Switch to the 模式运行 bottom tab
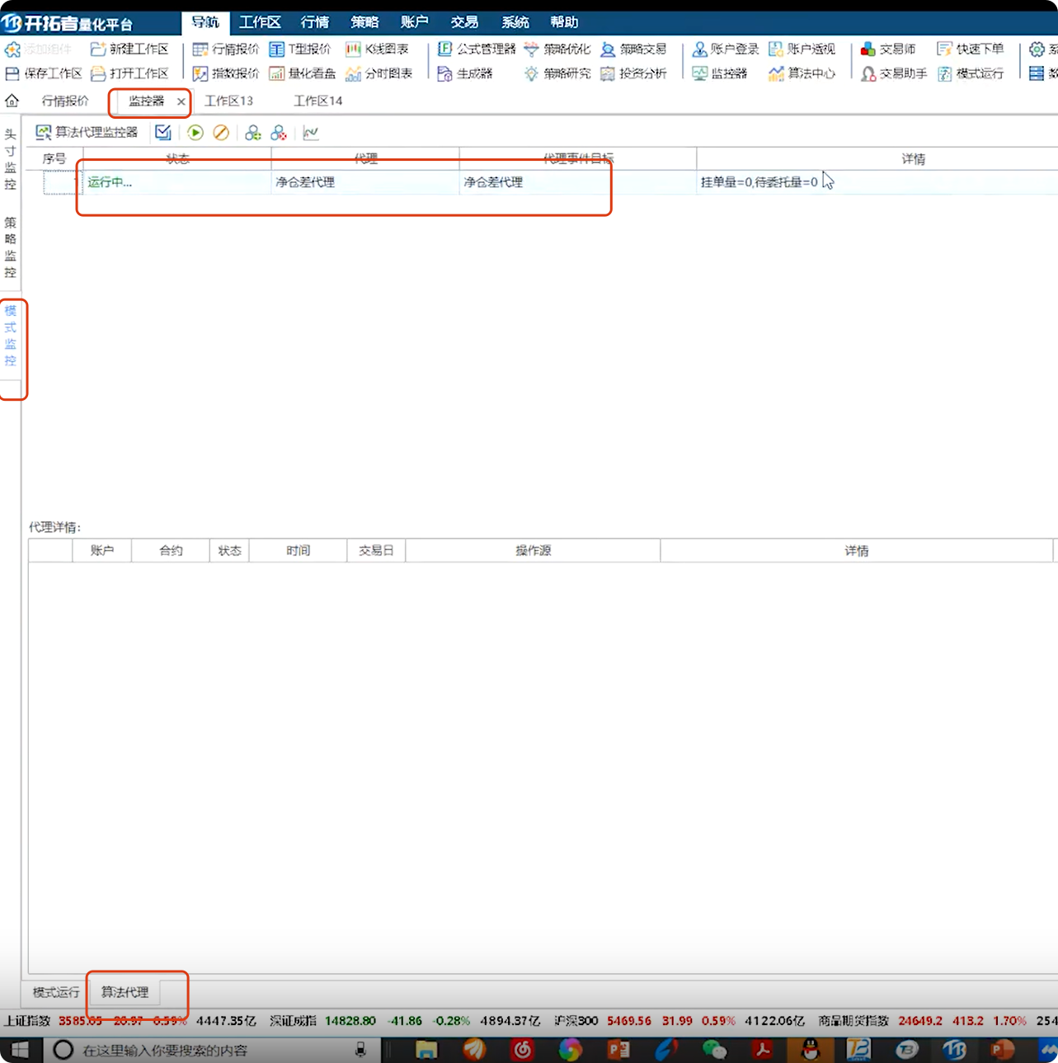 click(x=56, y=992)
